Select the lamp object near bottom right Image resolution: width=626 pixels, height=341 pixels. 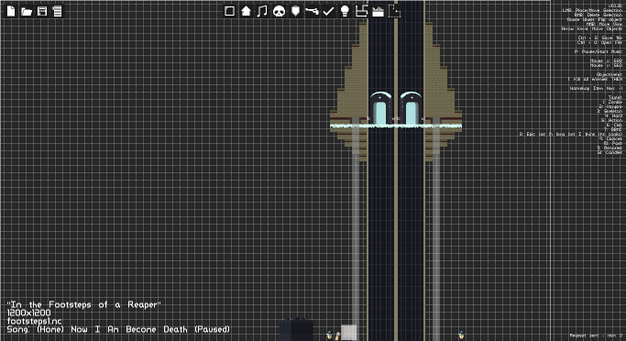click(x=461, y=335)
